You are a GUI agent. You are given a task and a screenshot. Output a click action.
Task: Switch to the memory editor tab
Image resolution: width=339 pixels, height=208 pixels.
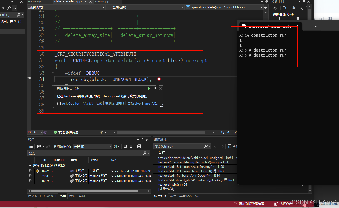point(34,2)
